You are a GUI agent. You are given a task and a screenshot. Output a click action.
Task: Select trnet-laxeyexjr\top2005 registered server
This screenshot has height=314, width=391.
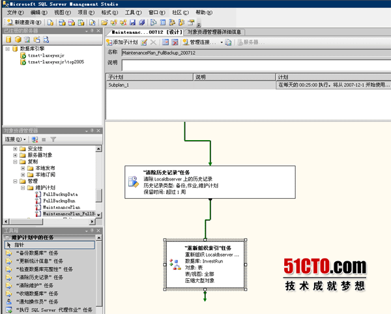point(55,64)
